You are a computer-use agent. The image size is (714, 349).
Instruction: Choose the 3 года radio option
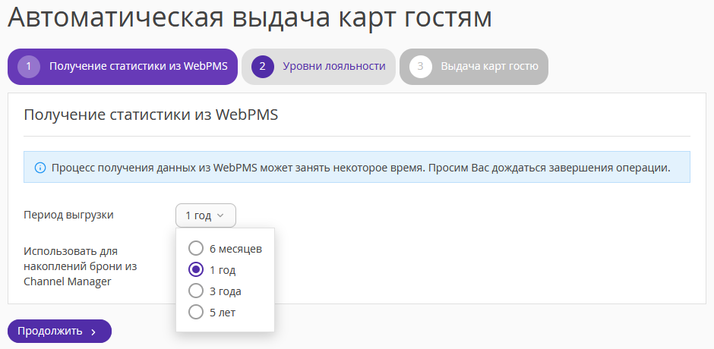[214, 291]
